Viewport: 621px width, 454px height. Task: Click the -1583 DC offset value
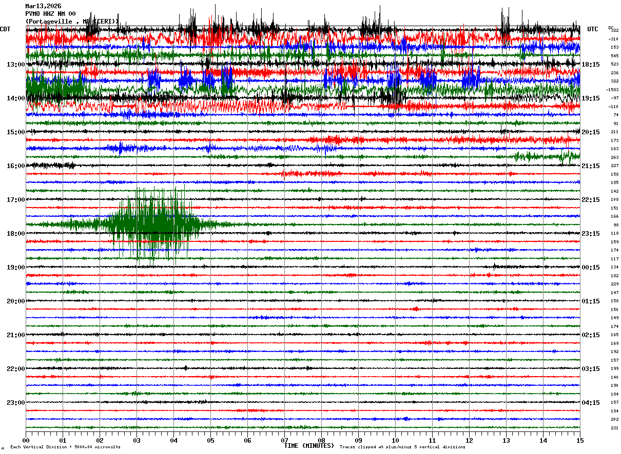click(x=612, y=90)
